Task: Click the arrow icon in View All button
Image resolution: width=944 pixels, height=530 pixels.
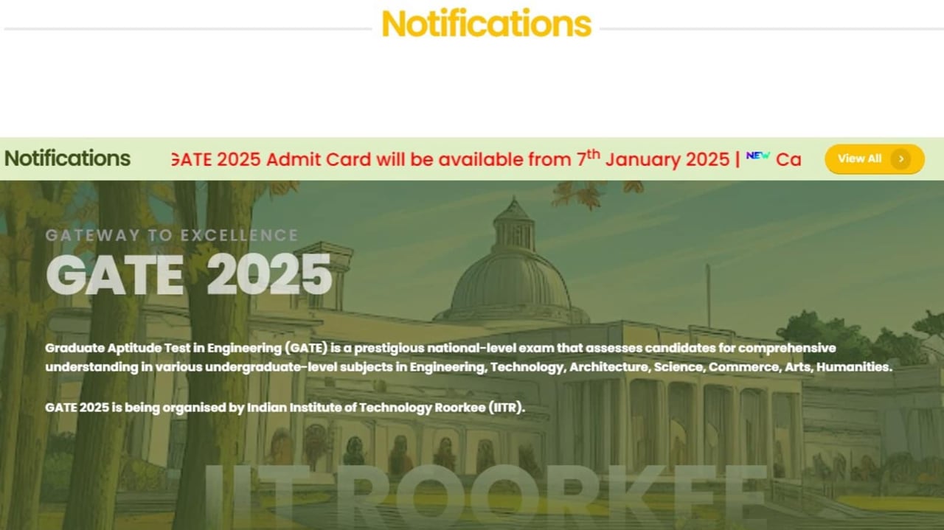Action: tap(900, 158)
